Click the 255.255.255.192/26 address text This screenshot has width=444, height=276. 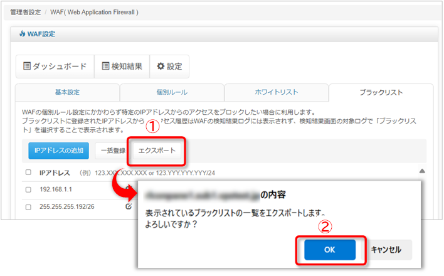point(67,206)
